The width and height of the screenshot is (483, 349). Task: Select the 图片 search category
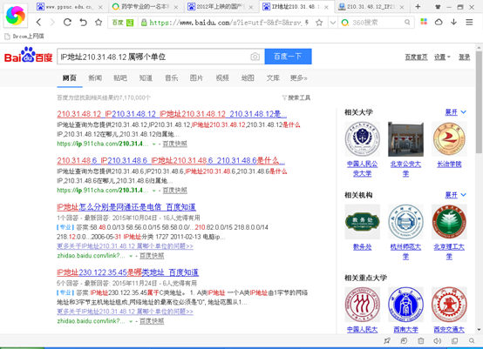tap(196, 78)
